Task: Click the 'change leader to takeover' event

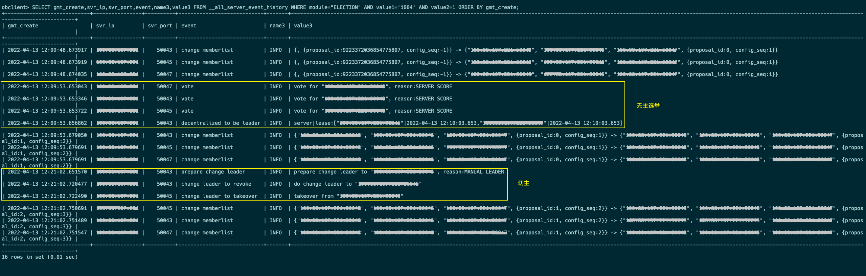Action: click(x=219, y=196)
